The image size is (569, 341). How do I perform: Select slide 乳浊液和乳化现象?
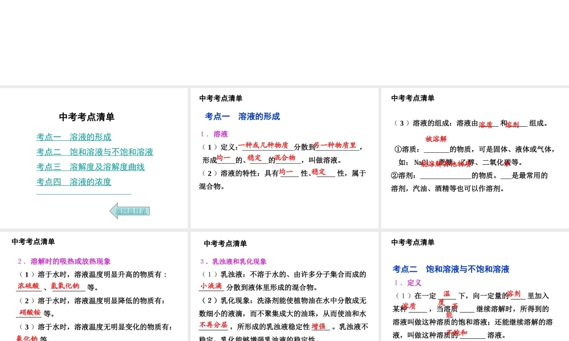[x=284, y=286]
